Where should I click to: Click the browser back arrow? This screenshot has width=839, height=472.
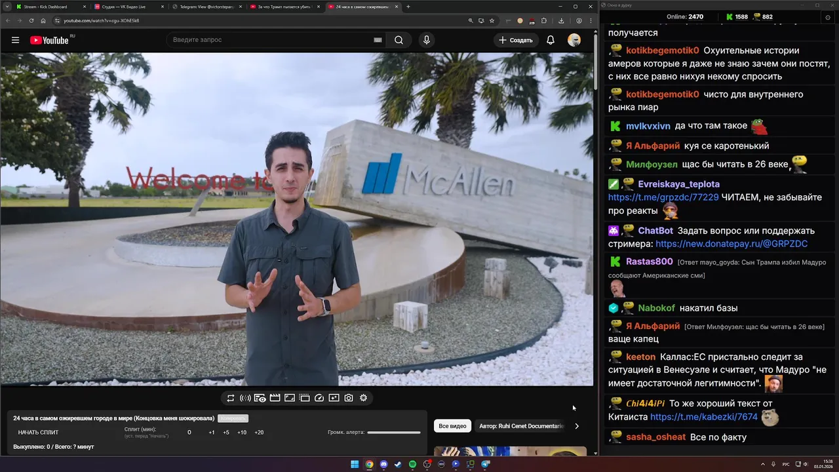[x=9, y=20]
